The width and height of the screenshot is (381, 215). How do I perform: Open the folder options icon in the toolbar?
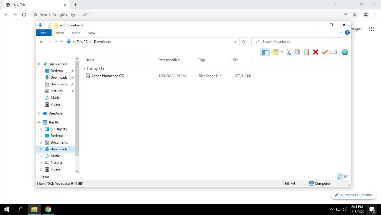[275, 52]
